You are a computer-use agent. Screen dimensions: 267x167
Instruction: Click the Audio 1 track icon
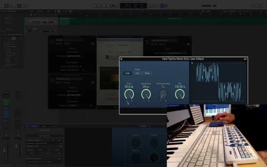(x=30, y=30)
